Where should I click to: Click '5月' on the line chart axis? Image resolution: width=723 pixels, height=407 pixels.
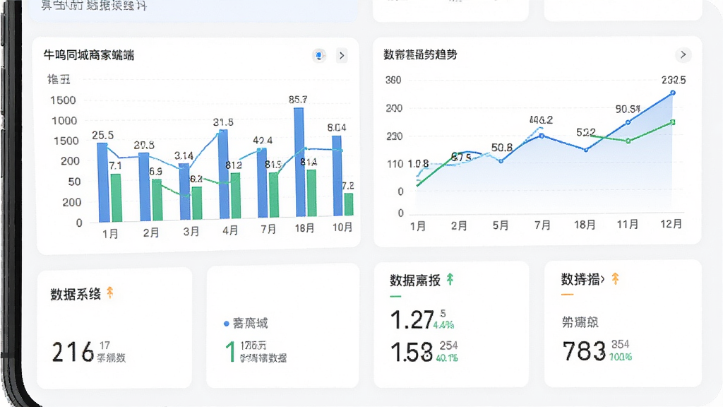click(x=501, y=225)
